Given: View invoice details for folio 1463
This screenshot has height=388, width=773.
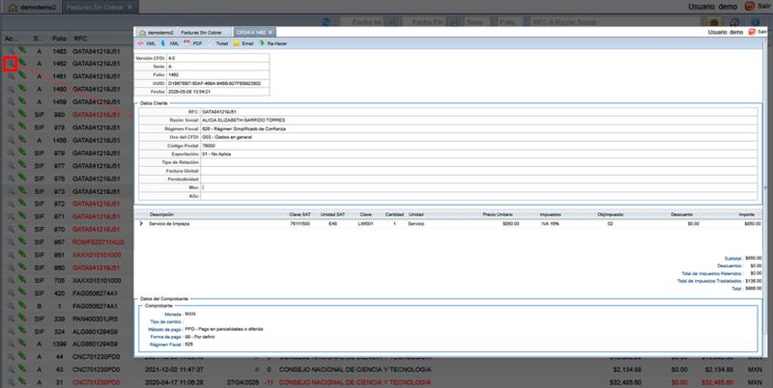Looking at the screenshot, I should [x=11, y=51].
